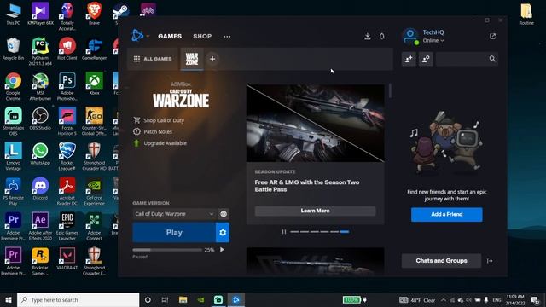Select the first carousel indicator
Viewport: 546px width, 307px height.
[294, 231]
